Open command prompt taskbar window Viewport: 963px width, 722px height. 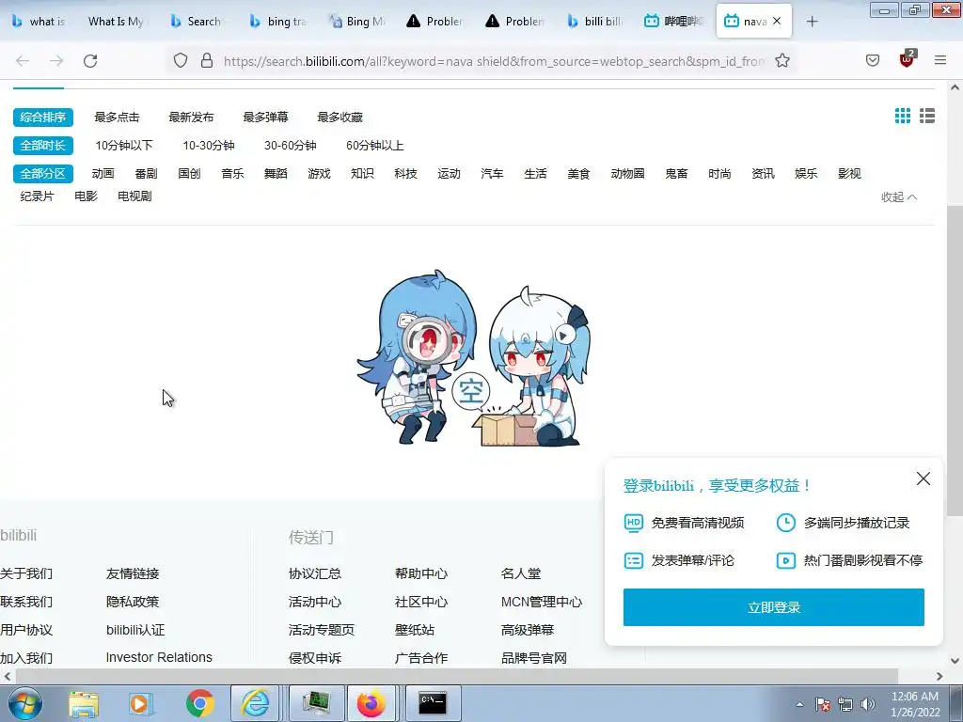click(433, 703)
